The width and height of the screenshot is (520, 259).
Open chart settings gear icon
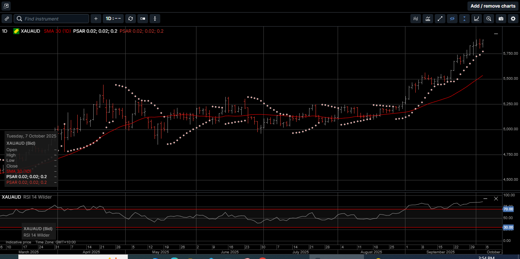[x=513, y=19]
